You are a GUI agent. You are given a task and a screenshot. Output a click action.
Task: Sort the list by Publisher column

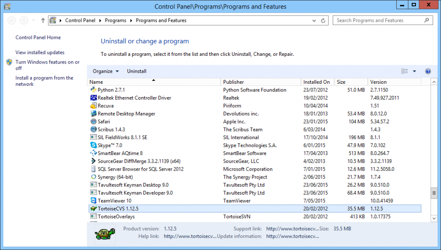[261, 82]
